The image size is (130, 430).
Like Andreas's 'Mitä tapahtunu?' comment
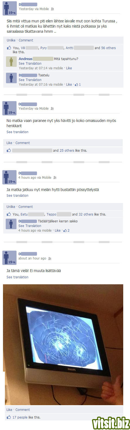(69, 68)
